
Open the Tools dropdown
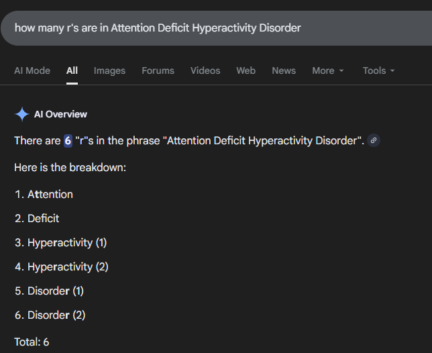(x=378, y=70)
